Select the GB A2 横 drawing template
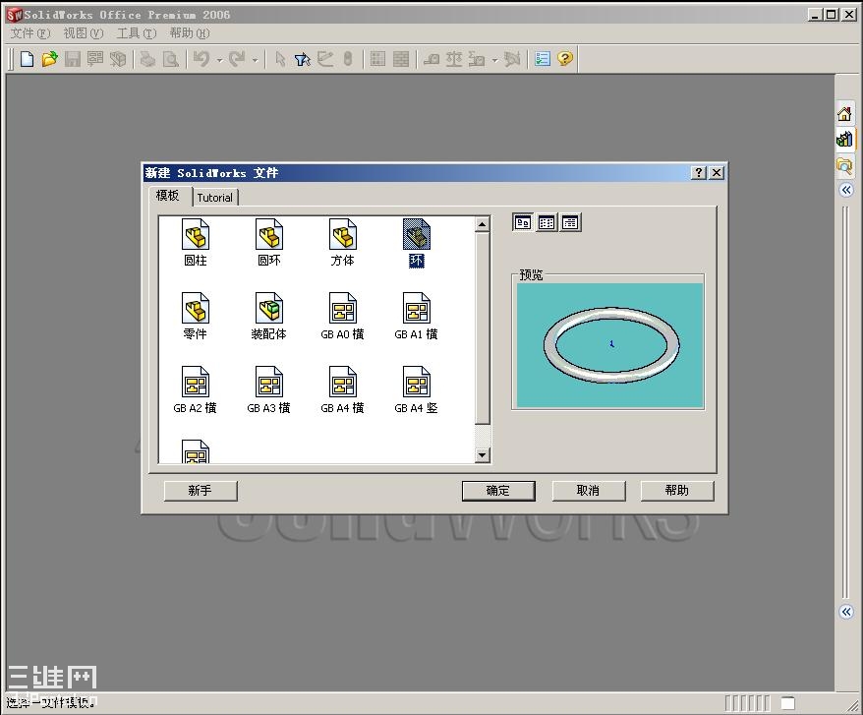Image resolution: width=863 pixels, height=715 pixels. pos(195,390)
